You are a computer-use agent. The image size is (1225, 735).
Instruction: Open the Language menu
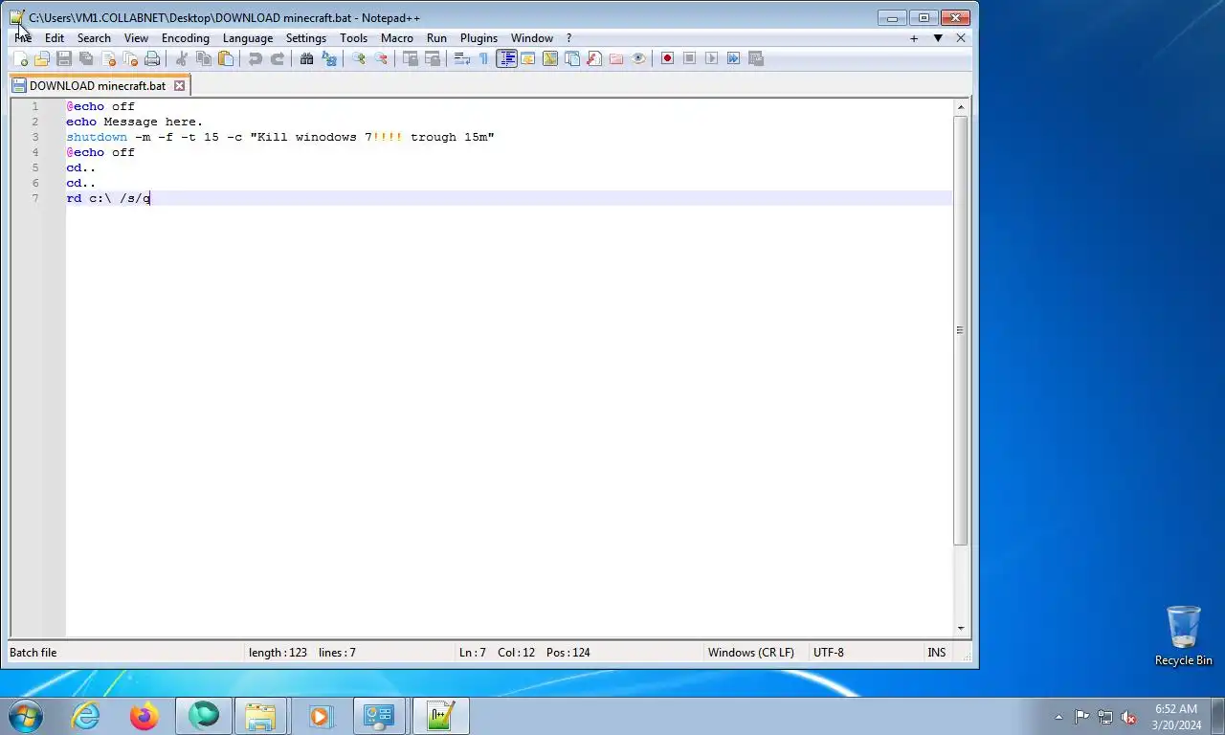click(248, 38)
